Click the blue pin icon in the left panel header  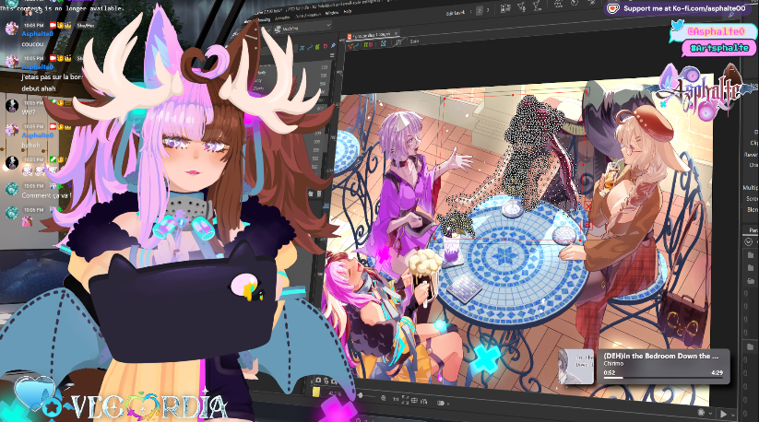click(x=334, y=45)
